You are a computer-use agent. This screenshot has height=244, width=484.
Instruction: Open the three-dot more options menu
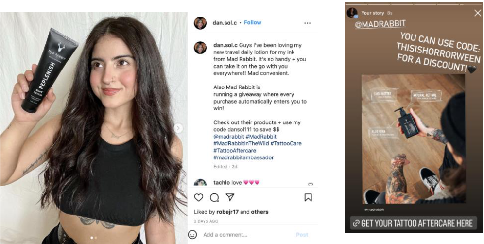(307, 23)
